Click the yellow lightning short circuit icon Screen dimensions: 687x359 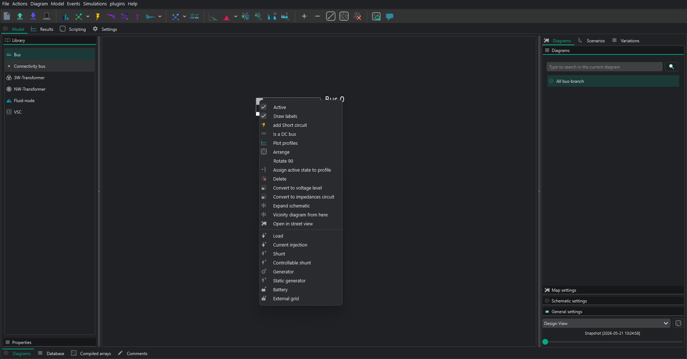coord(97,16)
